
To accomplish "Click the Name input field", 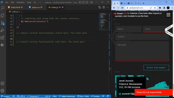I will pyautogui.click(x=128, y=29).
